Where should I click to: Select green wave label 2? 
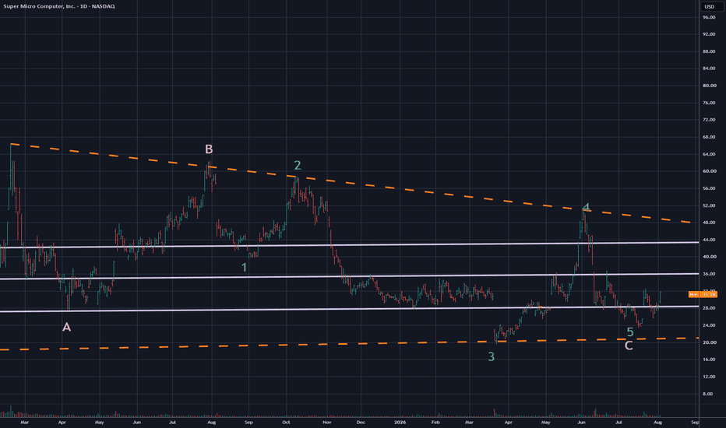(298, 165)
